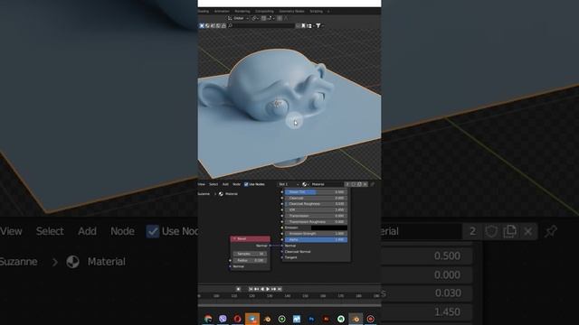Toggle the node editor pin icon
The width and height of the screenshot is (579, 325).
pos(373,184)
